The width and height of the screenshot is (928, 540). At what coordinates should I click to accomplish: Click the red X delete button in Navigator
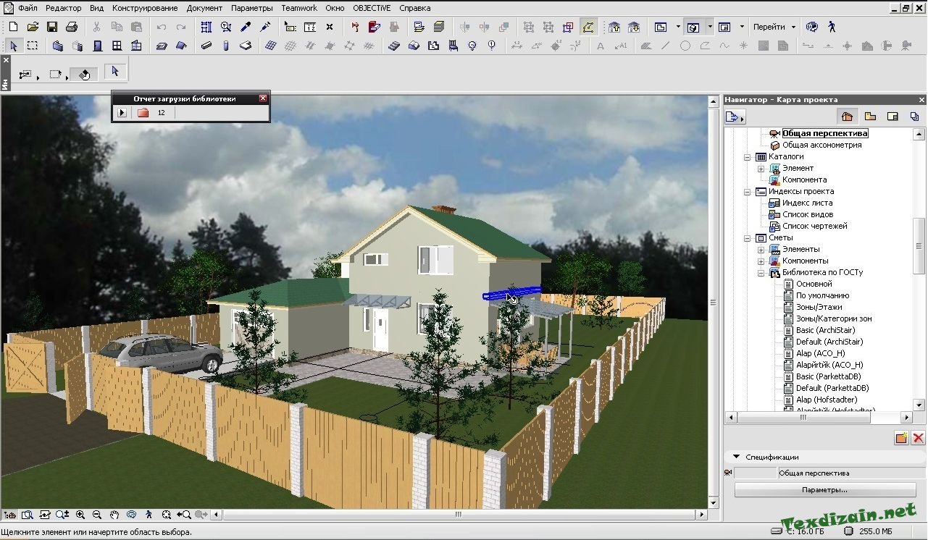click(918, 437)
